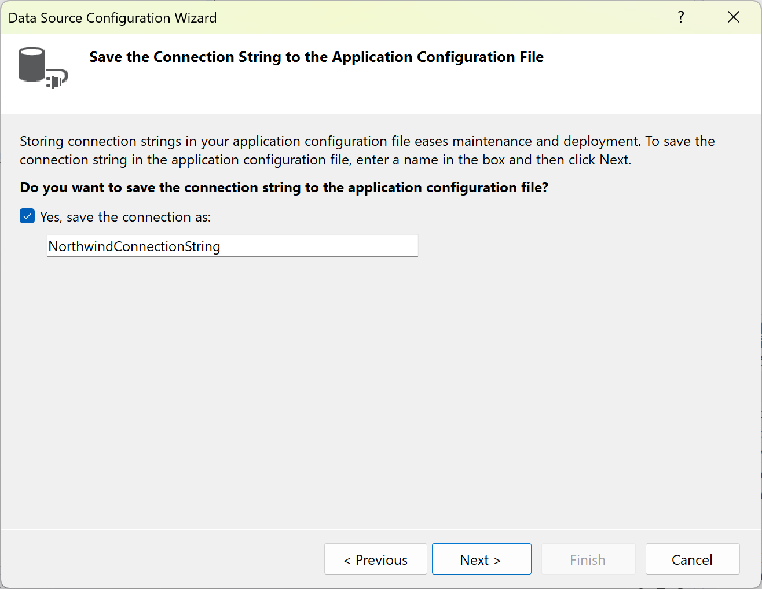Click the bold question about saving connection strings
762x589 pixels.
(285, 187)
